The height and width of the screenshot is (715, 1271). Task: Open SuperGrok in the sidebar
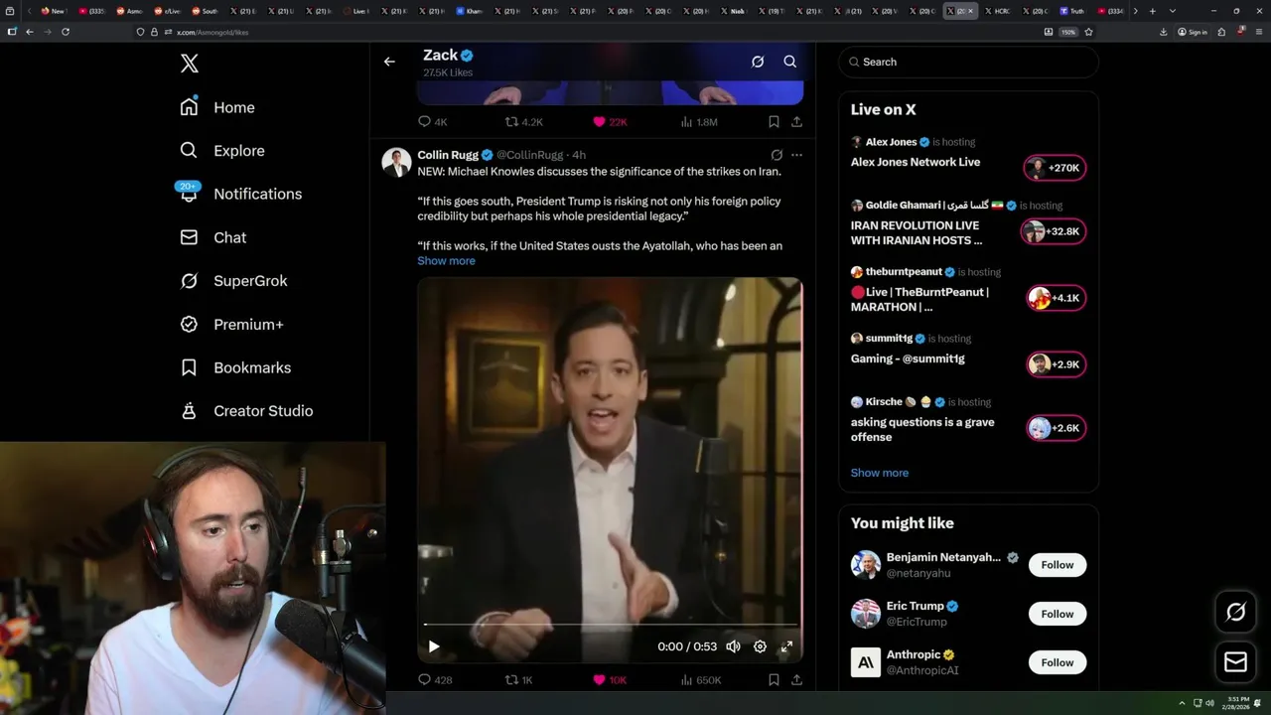234,281
